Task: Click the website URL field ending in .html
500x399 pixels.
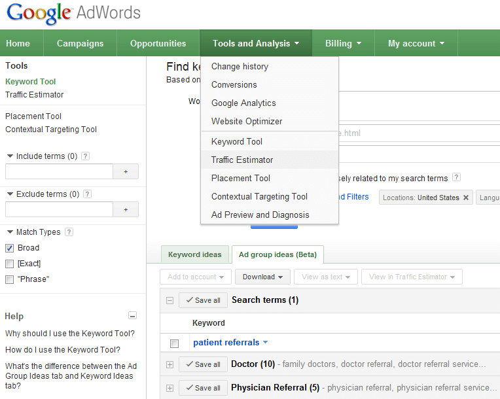Action: point(419,133)
